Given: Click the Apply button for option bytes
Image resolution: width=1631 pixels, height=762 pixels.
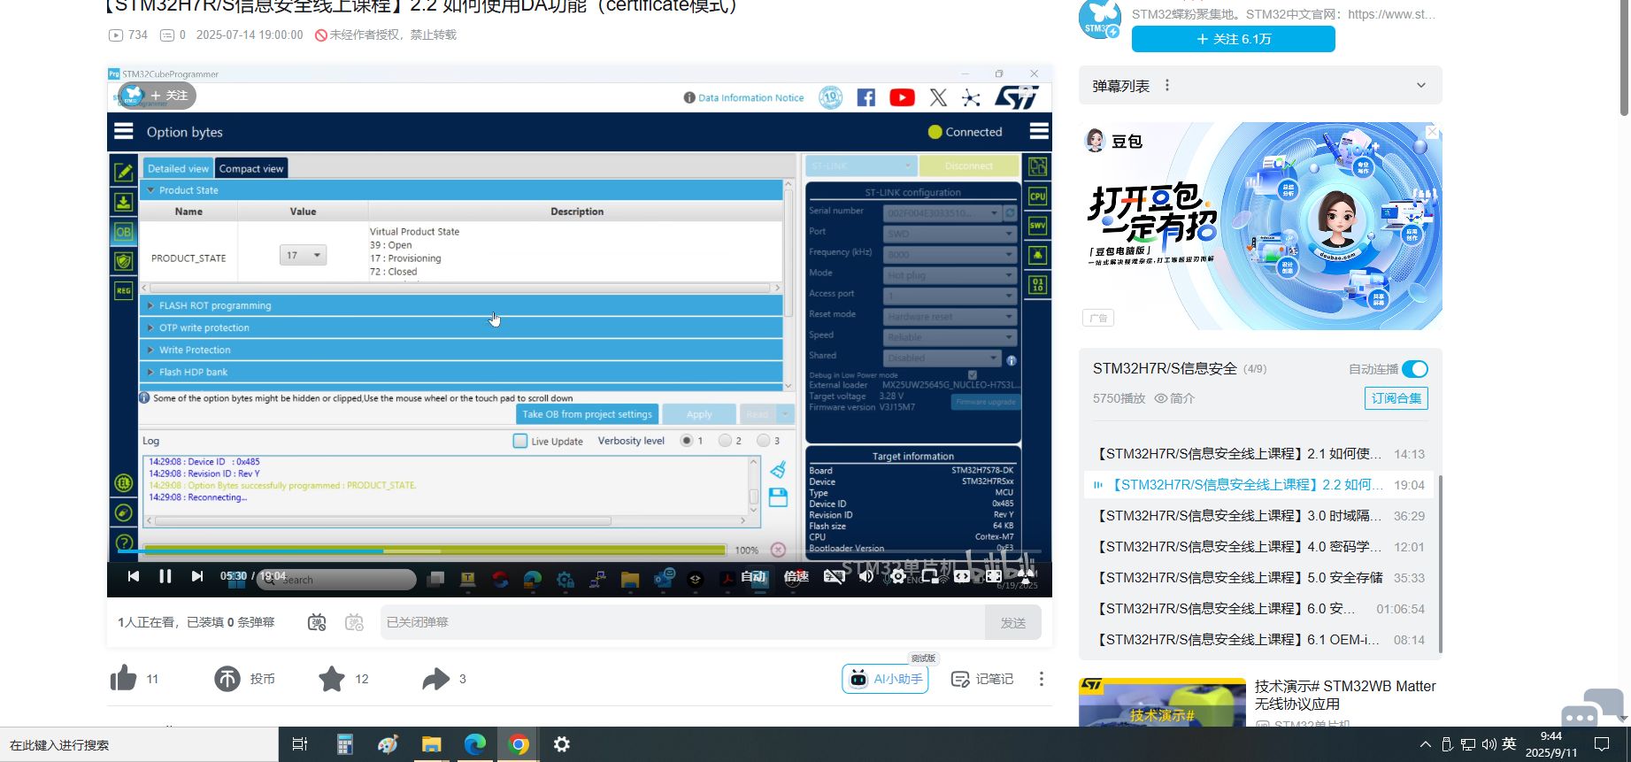Looking at the screenshot, I should tap(699, 414).
